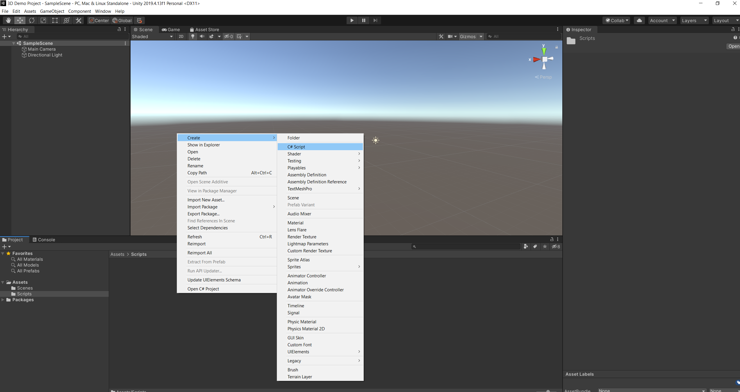This screenshot has height=392, width=740.
Task: Click the Pause button in toolbar
Action: [364, 20]
